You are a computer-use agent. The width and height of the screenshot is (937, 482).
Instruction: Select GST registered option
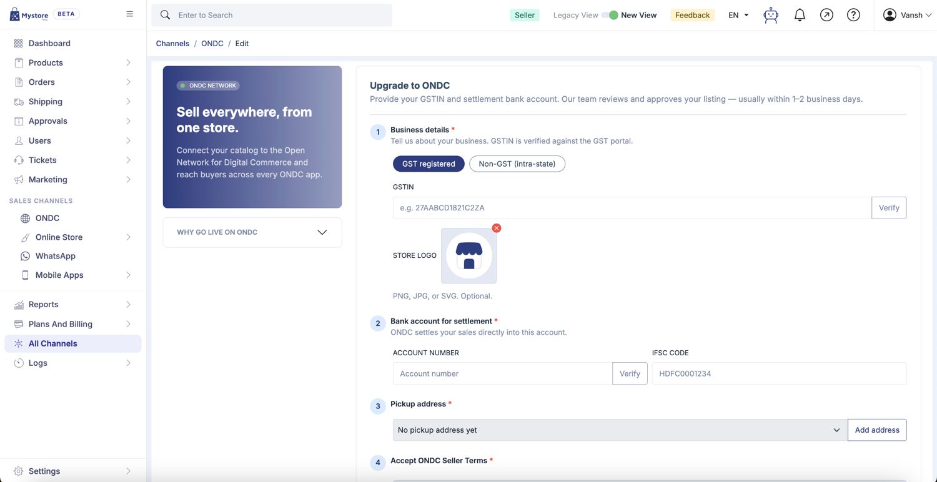point(429,164)
